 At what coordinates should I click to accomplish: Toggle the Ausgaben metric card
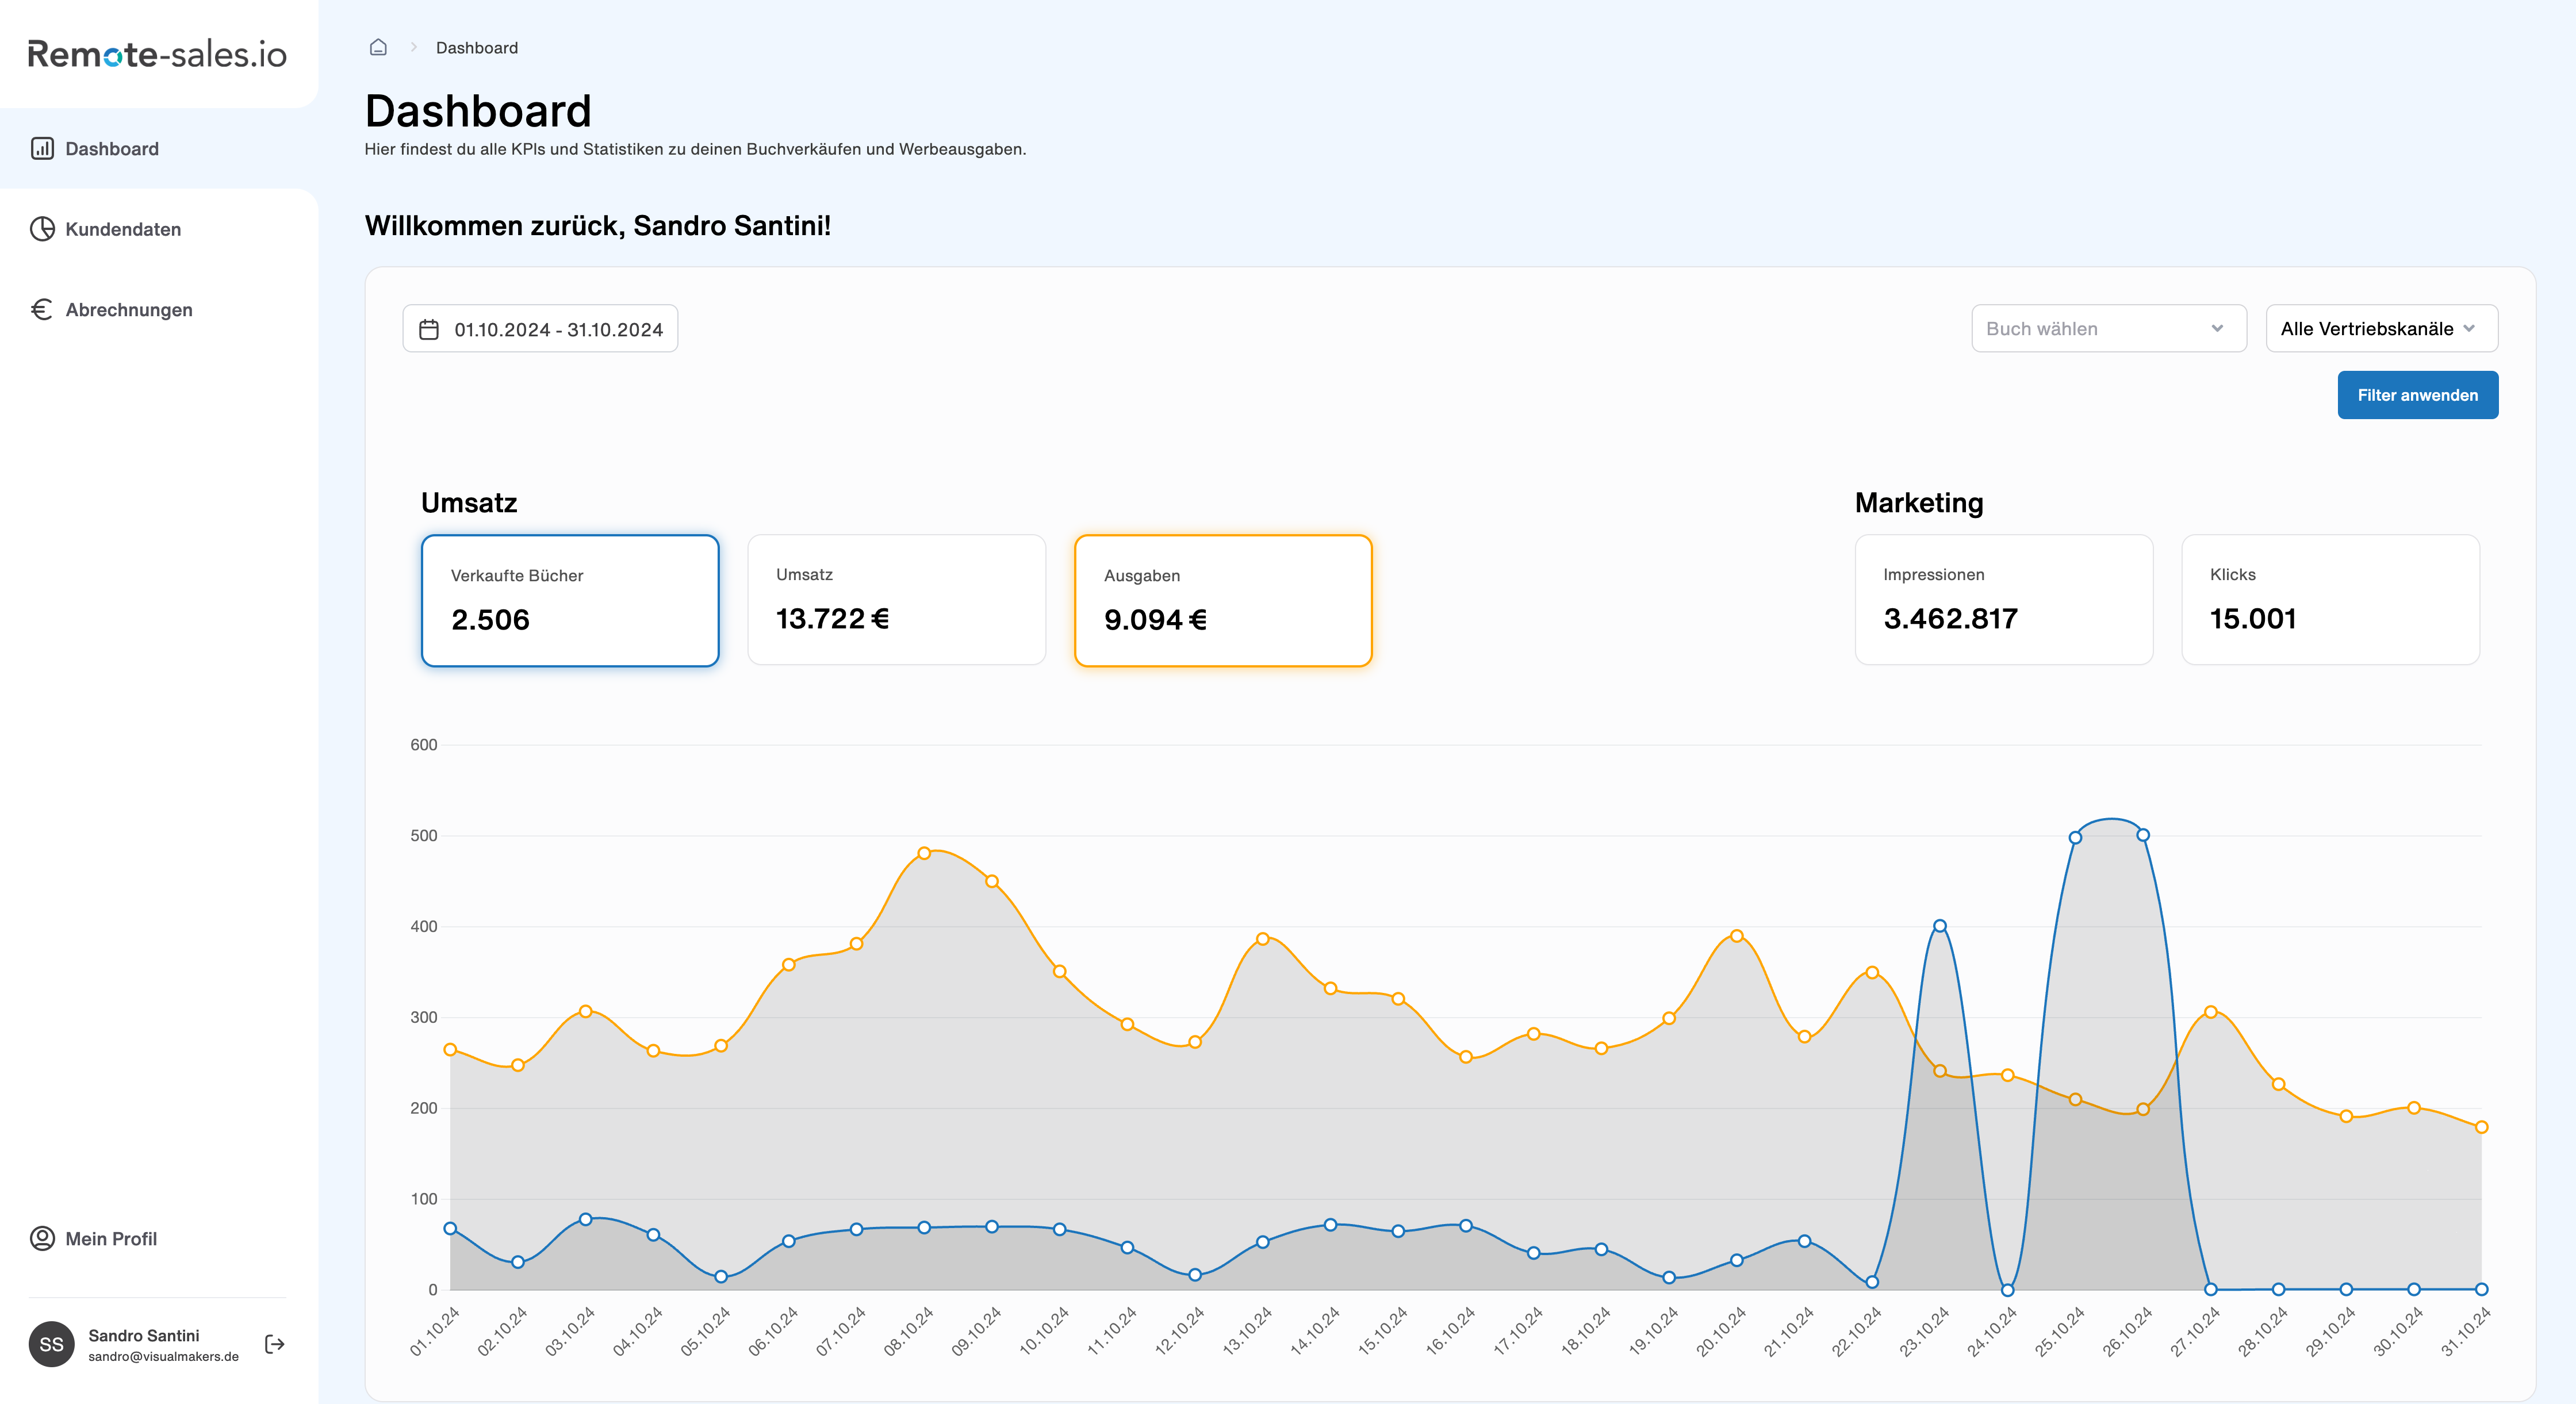[1222, 600]
